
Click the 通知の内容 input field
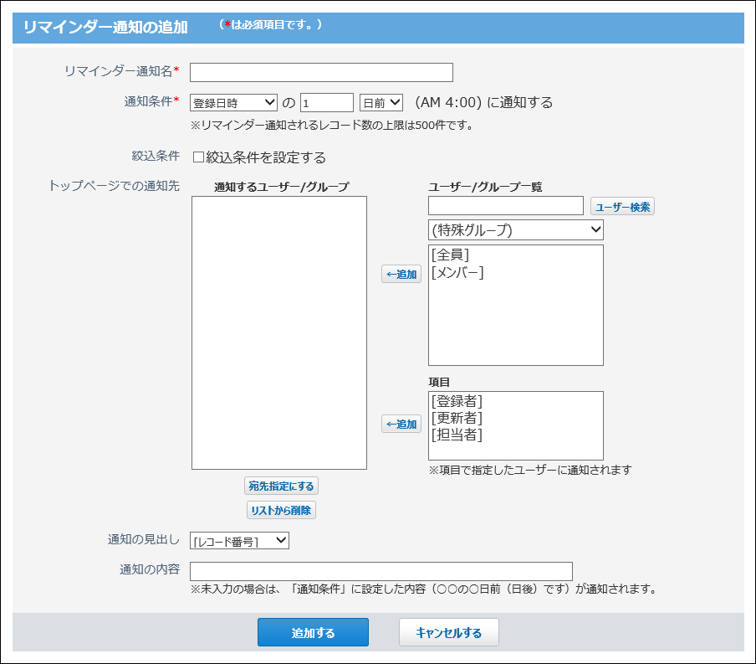coord(381,571)
